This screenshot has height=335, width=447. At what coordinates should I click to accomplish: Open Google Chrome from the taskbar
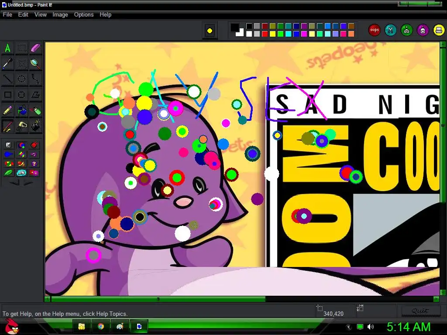pyautogui.click(x=101, y=326)
